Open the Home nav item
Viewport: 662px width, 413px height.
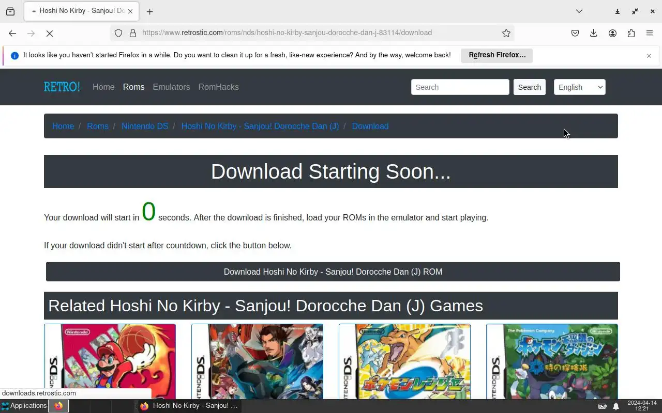[103, 87]
